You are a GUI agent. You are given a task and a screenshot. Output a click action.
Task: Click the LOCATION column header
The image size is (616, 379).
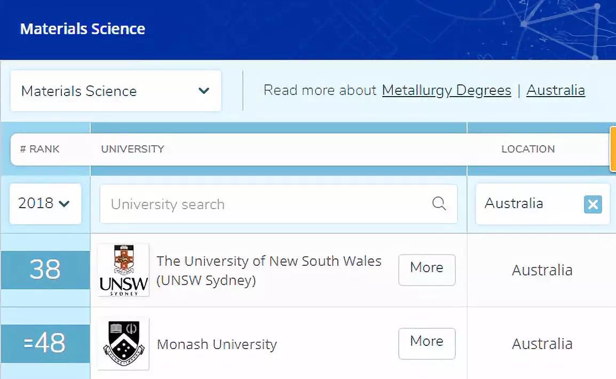click(527, 149)
